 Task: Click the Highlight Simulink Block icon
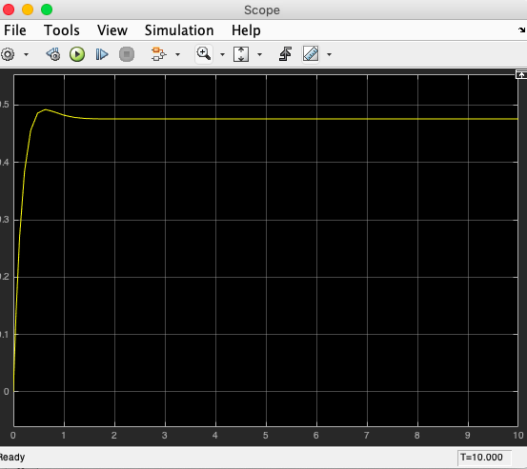(x=158, y=54)
